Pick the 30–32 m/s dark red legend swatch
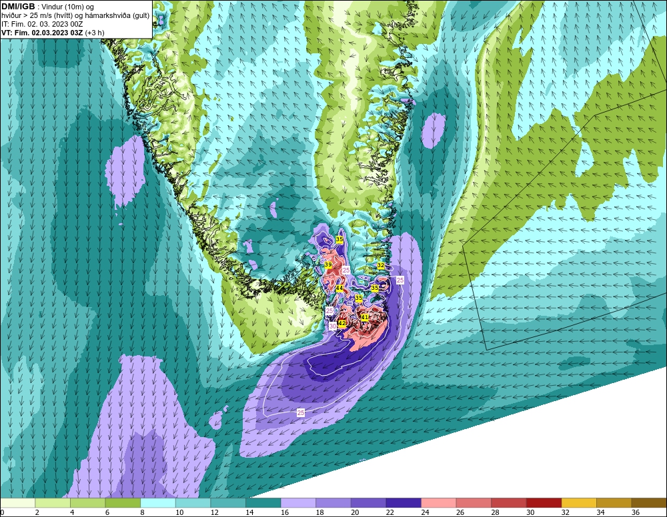The height and width of the screenshot is (517, 667). pos(544,503)
